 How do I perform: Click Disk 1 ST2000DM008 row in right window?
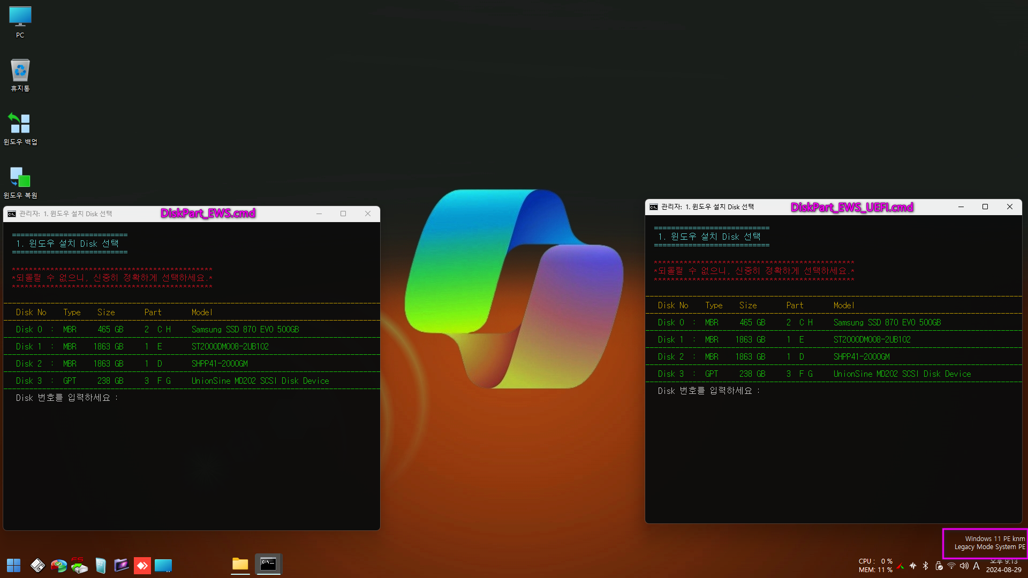834,340
